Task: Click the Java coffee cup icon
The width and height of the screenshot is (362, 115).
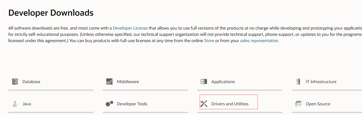Action: point(15,104)
